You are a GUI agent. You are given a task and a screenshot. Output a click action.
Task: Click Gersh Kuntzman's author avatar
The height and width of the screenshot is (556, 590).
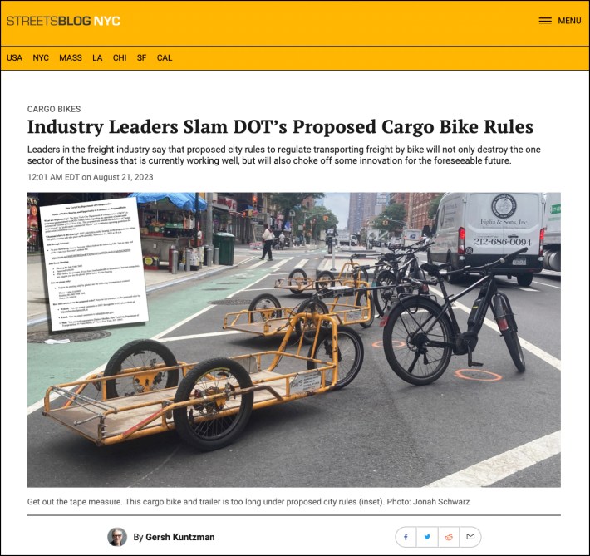pos(117,537)
